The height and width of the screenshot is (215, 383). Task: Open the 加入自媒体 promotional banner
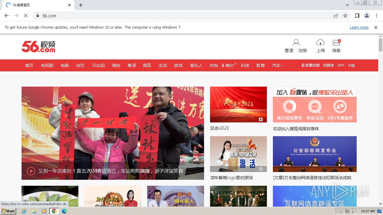click(315, 105)
